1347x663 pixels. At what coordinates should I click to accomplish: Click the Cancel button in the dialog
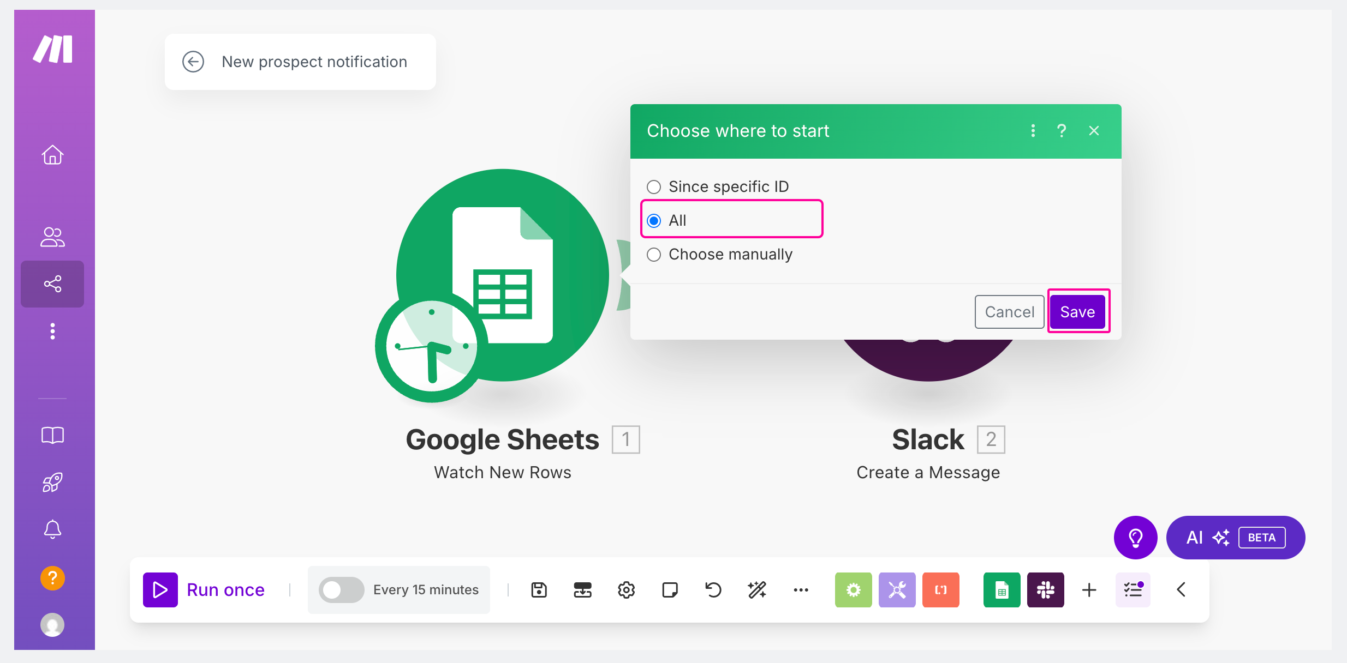(1009, 312)
